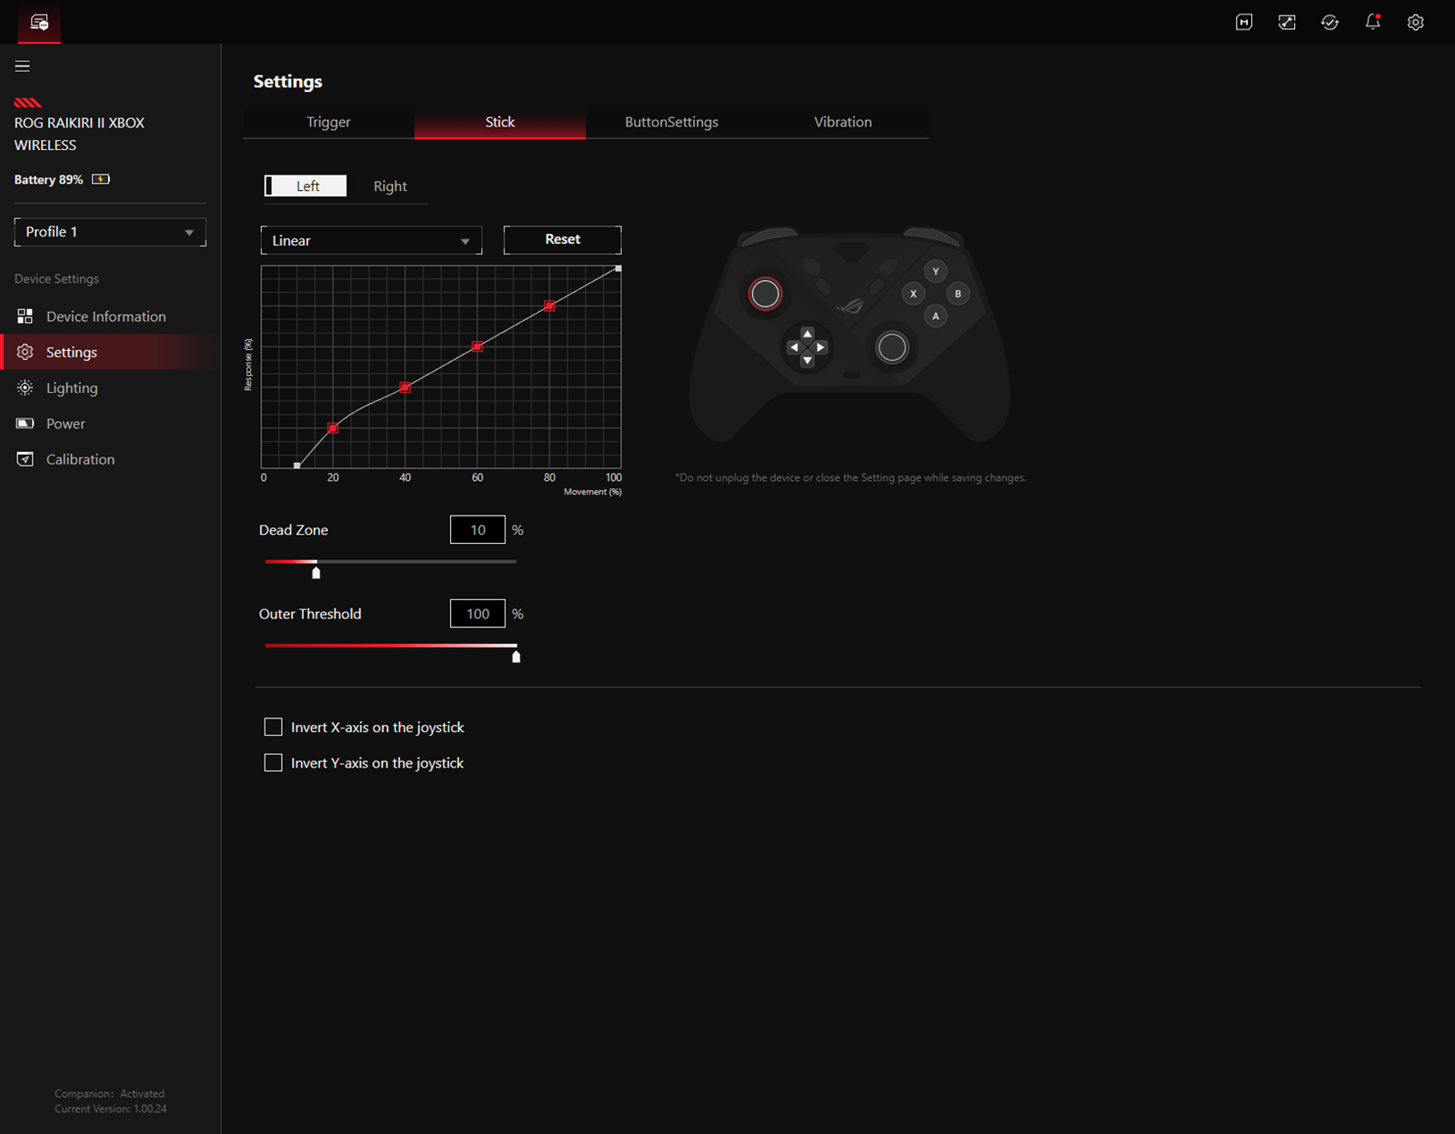Open the Profile 1 dropdown

click(x=110, y=232)
